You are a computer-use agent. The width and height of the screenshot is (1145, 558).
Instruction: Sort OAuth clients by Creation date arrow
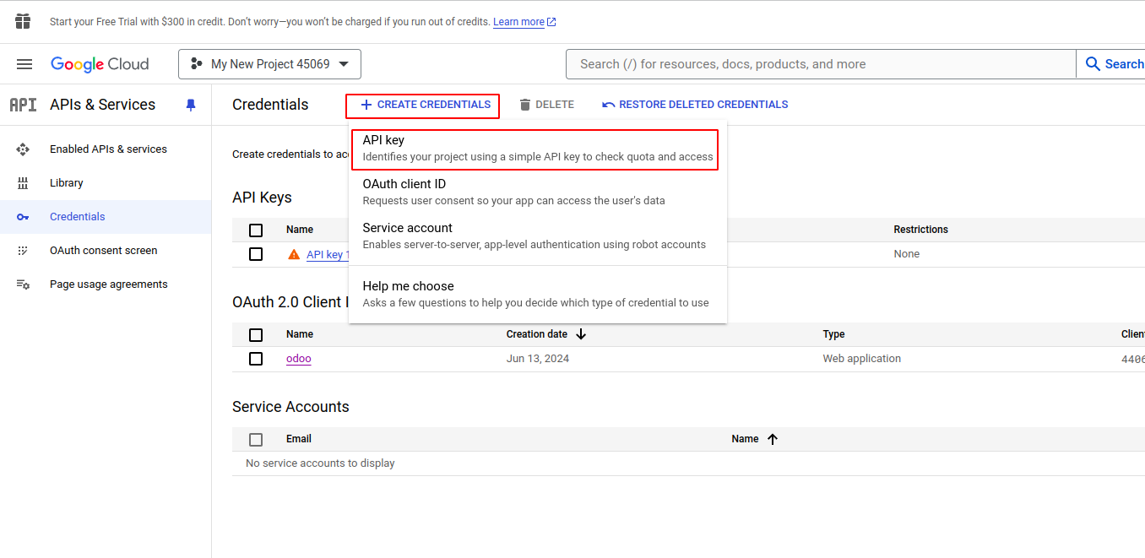pyautogui.click(x=581, y=334)
